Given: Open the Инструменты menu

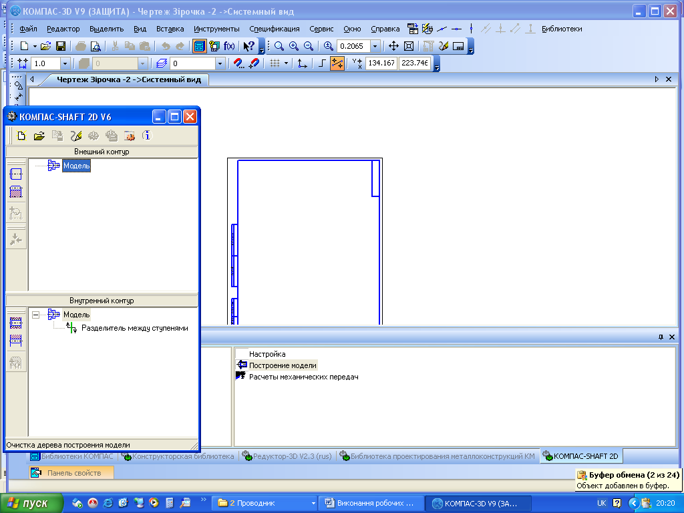Looking at the screenshot, I should pos(216,29).
